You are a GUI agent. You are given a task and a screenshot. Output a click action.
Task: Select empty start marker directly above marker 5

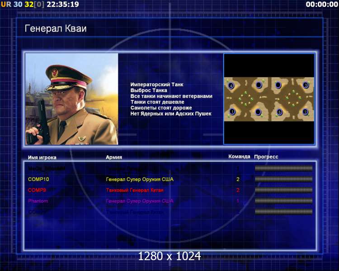click(x=278, y=85)
